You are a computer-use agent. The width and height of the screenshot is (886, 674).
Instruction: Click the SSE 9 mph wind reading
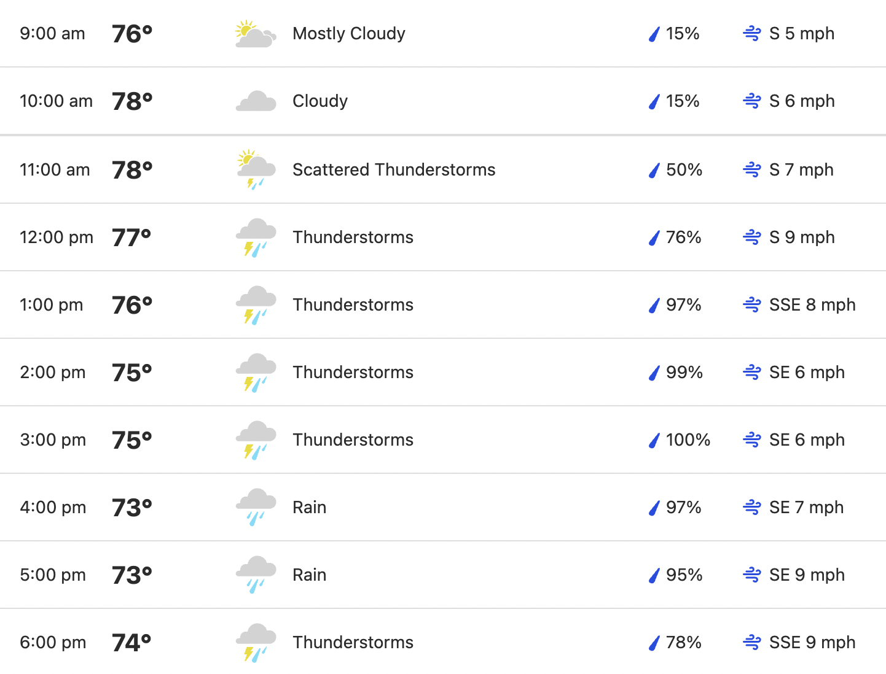pyautogui.click(x=812, y=643)
